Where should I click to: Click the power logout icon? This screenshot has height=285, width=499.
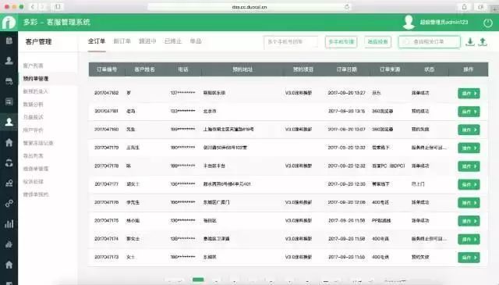pos(487,23)
